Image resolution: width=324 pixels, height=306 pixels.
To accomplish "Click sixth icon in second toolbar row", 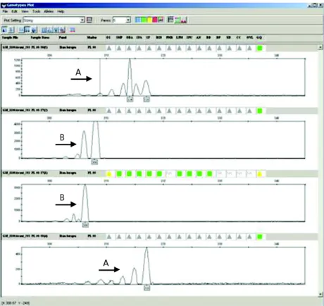I will (x=44, y=30).
